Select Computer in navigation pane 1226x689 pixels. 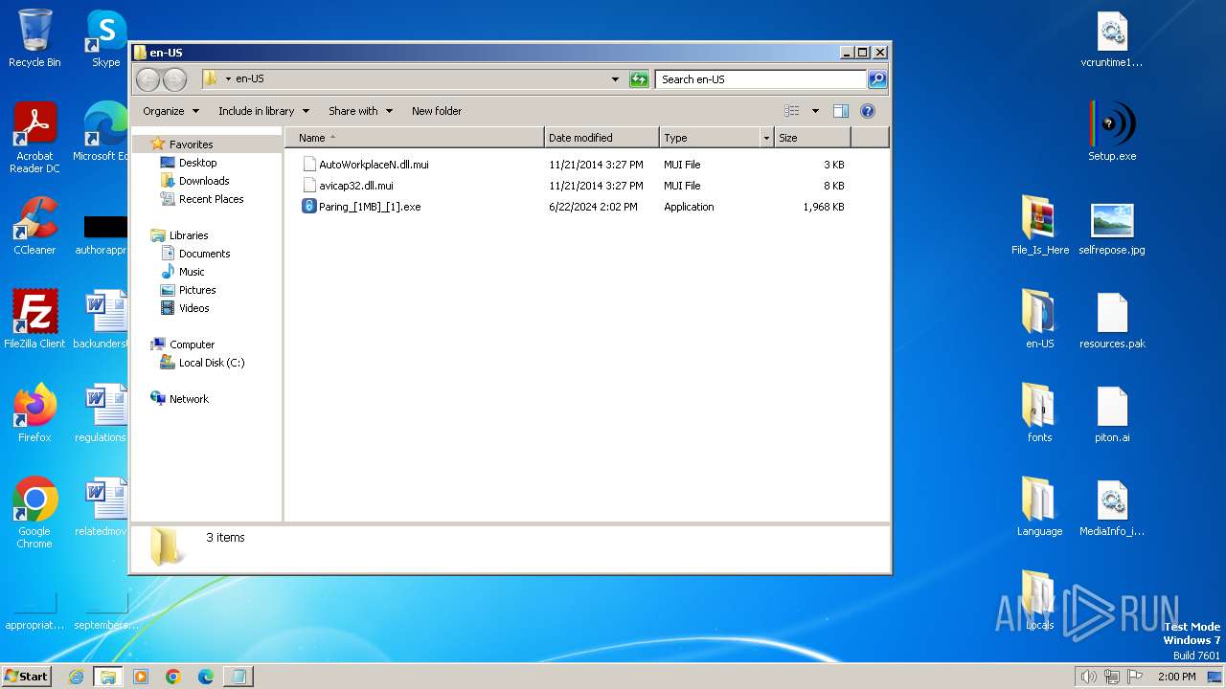[x=192, y=344]
